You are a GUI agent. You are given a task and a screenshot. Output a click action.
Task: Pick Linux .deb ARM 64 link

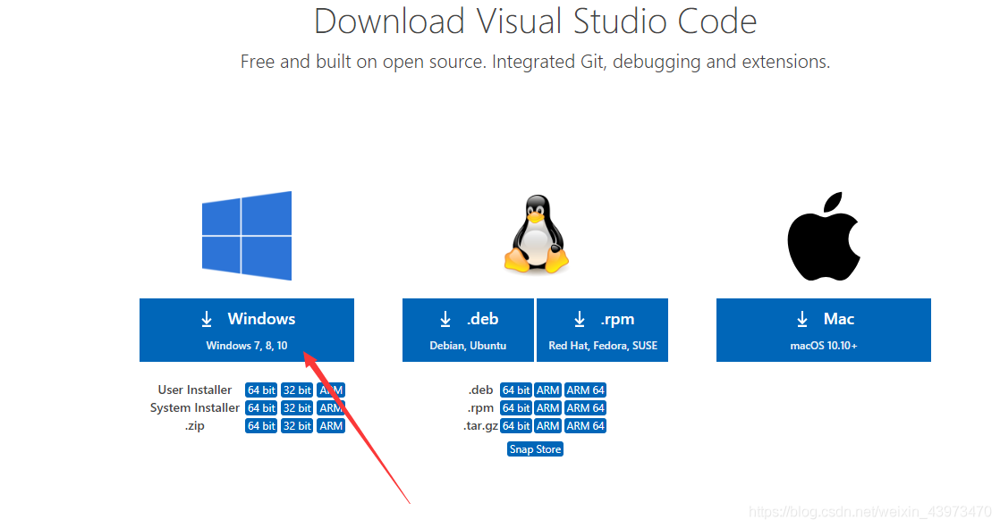click(586, 390)
